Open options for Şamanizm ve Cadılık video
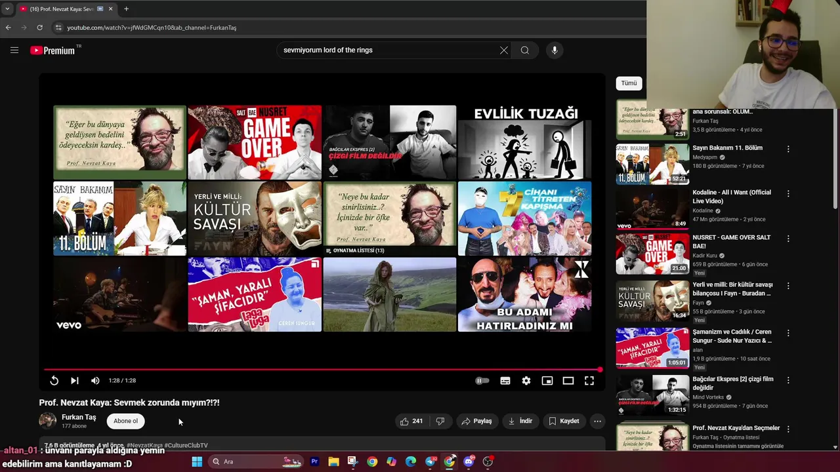Image resolution: width=840 pixels, height=472 pixels. (x=788, y=332)
